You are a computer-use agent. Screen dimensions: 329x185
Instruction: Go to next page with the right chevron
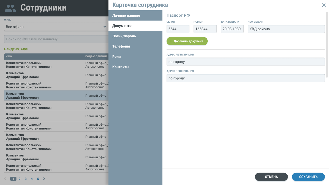click(44, 179)
